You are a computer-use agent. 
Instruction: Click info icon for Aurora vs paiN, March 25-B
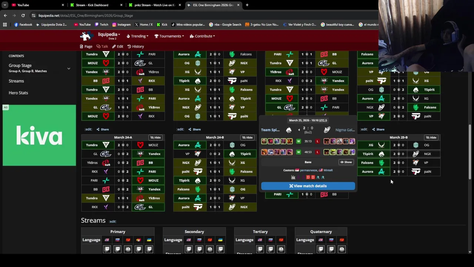(x=398, y=172)
